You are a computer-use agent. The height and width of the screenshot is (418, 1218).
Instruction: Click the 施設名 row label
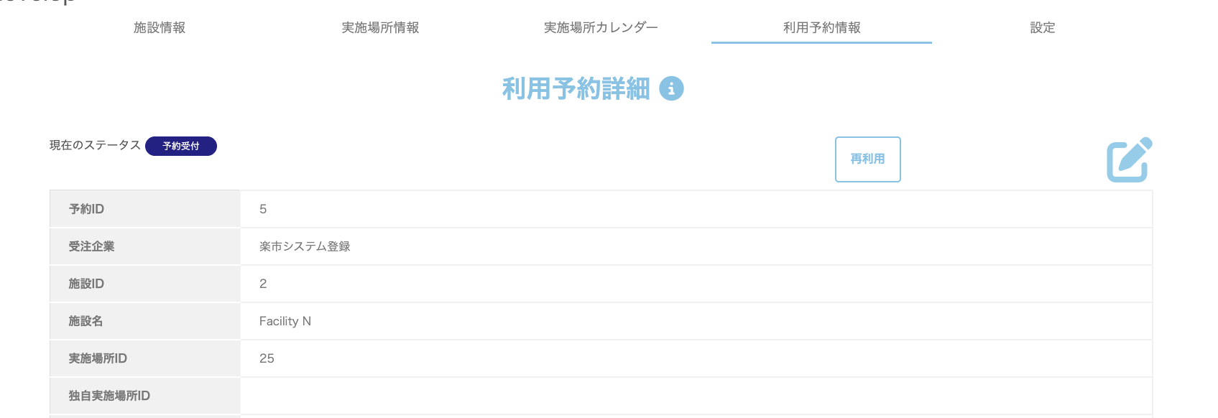point(86,321)
